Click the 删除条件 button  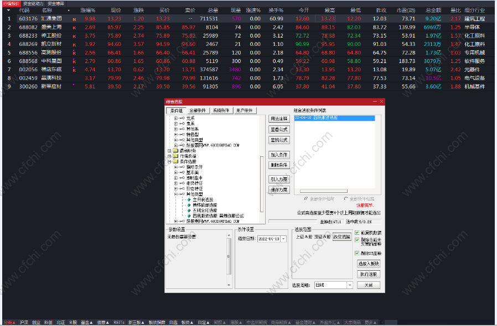pyautogui.click(x=279, y=165)
